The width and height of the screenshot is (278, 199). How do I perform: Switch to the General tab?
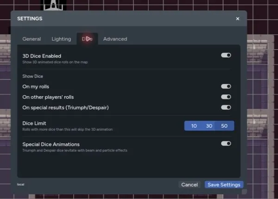pos(32,39)
